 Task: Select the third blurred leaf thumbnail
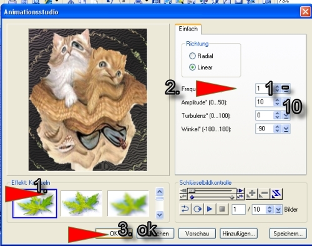pos(128,204)
